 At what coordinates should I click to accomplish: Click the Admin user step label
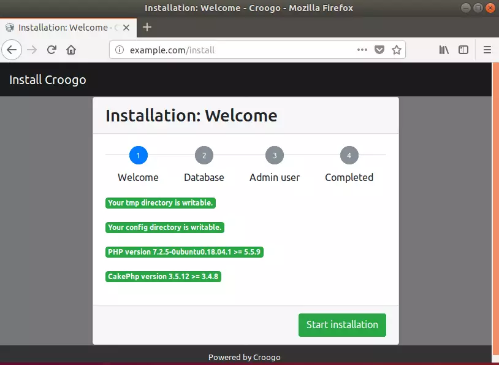click(275, 177)
